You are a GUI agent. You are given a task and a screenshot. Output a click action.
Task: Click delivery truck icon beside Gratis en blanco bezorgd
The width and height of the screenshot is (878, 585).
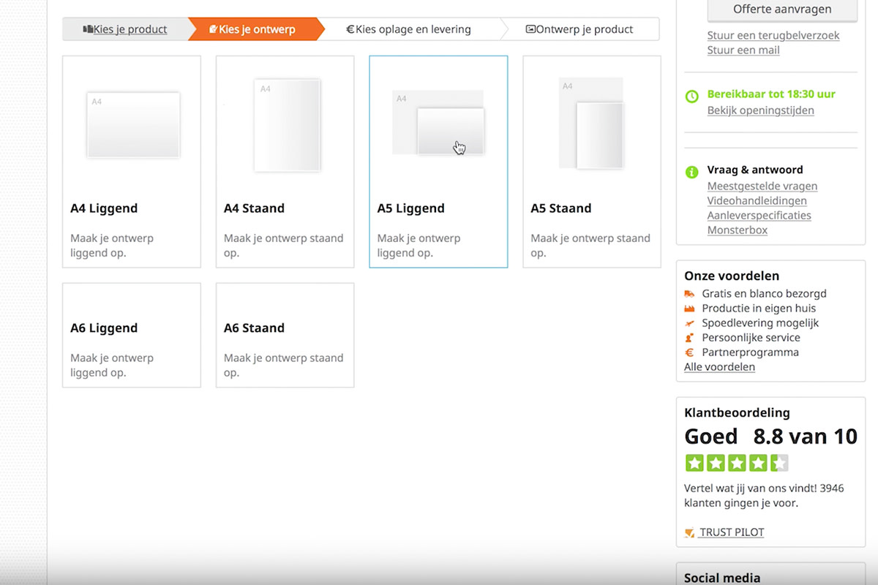tap(689, 293)
